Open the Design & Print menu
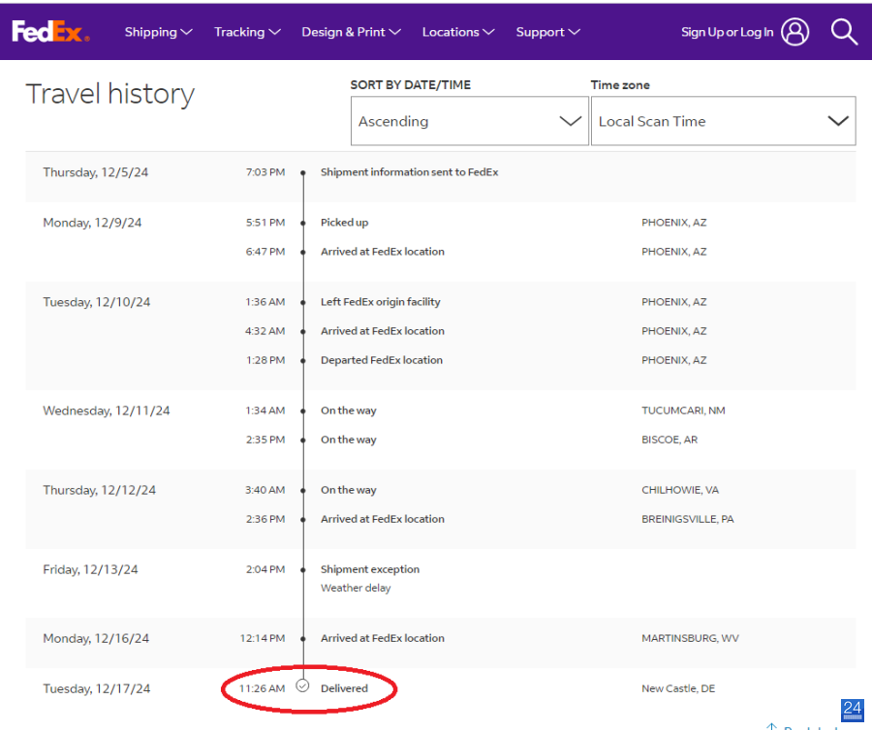872x730 pixels. [x=351, y=32]
